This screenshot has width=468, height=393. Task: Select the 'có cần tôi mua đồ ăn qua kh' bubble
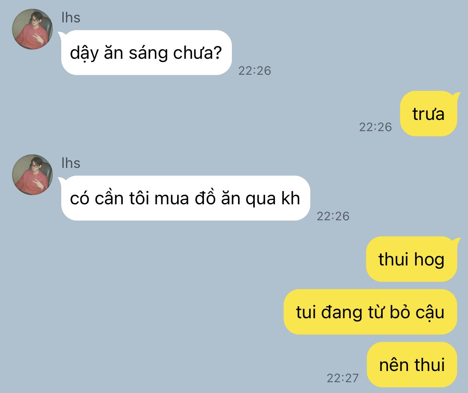click(185, 198)
